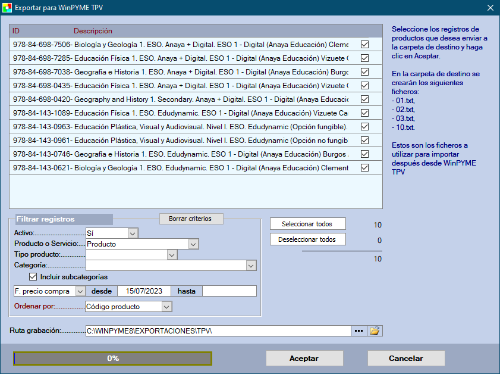
Task: Click the ID column header
Action: (x=16, y=31)
